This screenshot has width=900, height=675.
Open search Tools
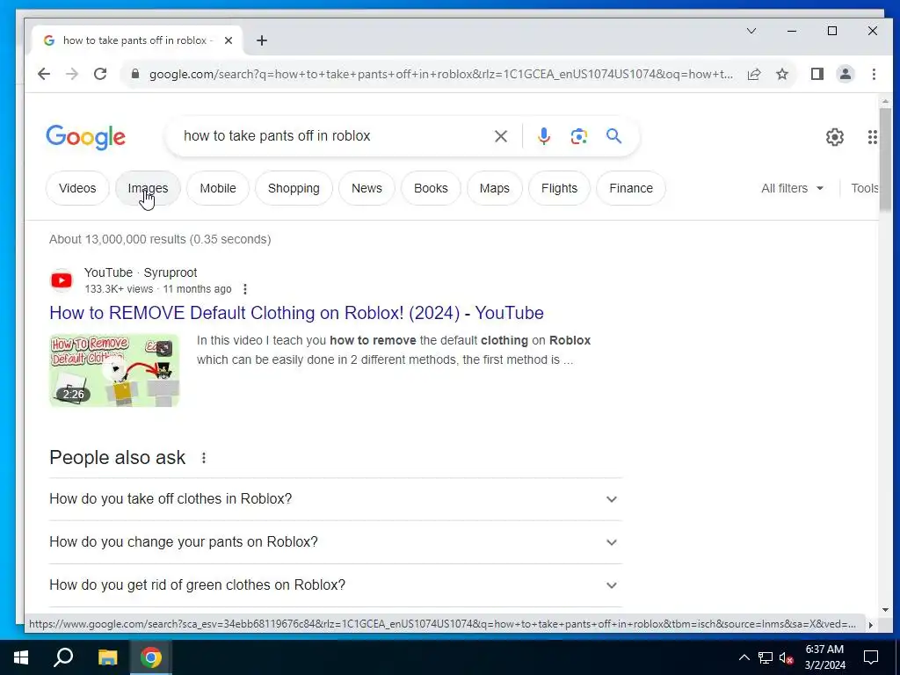click(865, 188)
